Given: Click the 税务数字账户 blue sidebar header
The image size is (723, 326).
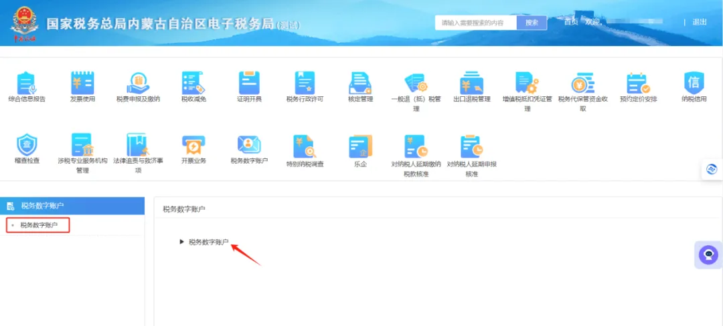Looking at the screenshot, I should [x=72, y=206].
